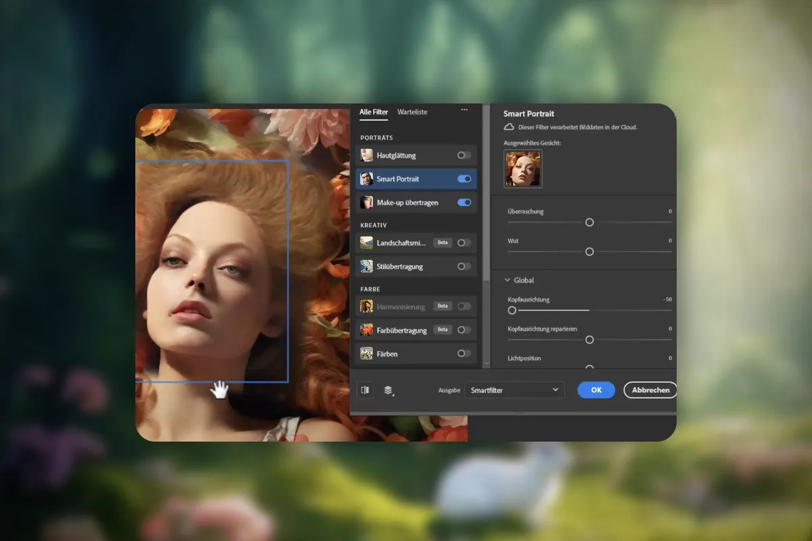Enable the Hautglättung toggle
This screenshot has width=812, height=541.
click(x=464, y=156)
